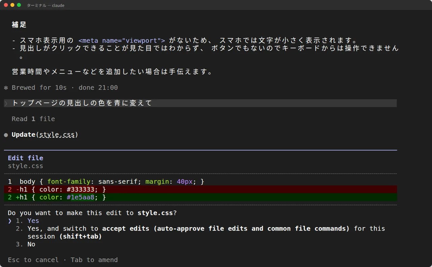Select option 1 Yes

point(27,221)
